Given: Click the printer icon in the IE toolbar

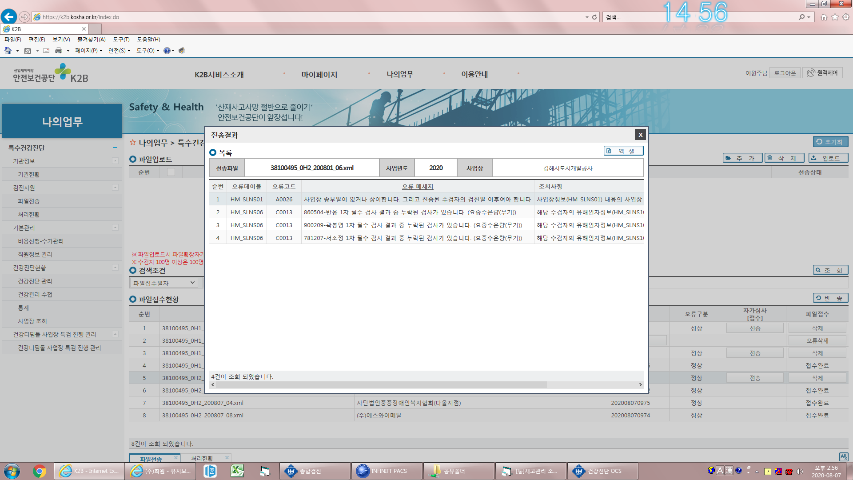Looking at the screenshot, I should 59,51.
